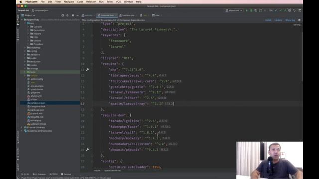Select package.json in project tree

(x=37, y=110)
